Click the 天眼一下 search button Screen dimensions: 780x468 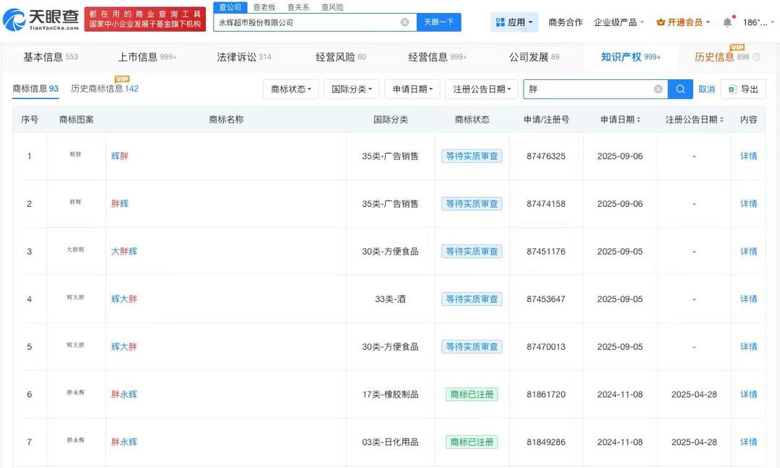(439, 22)
